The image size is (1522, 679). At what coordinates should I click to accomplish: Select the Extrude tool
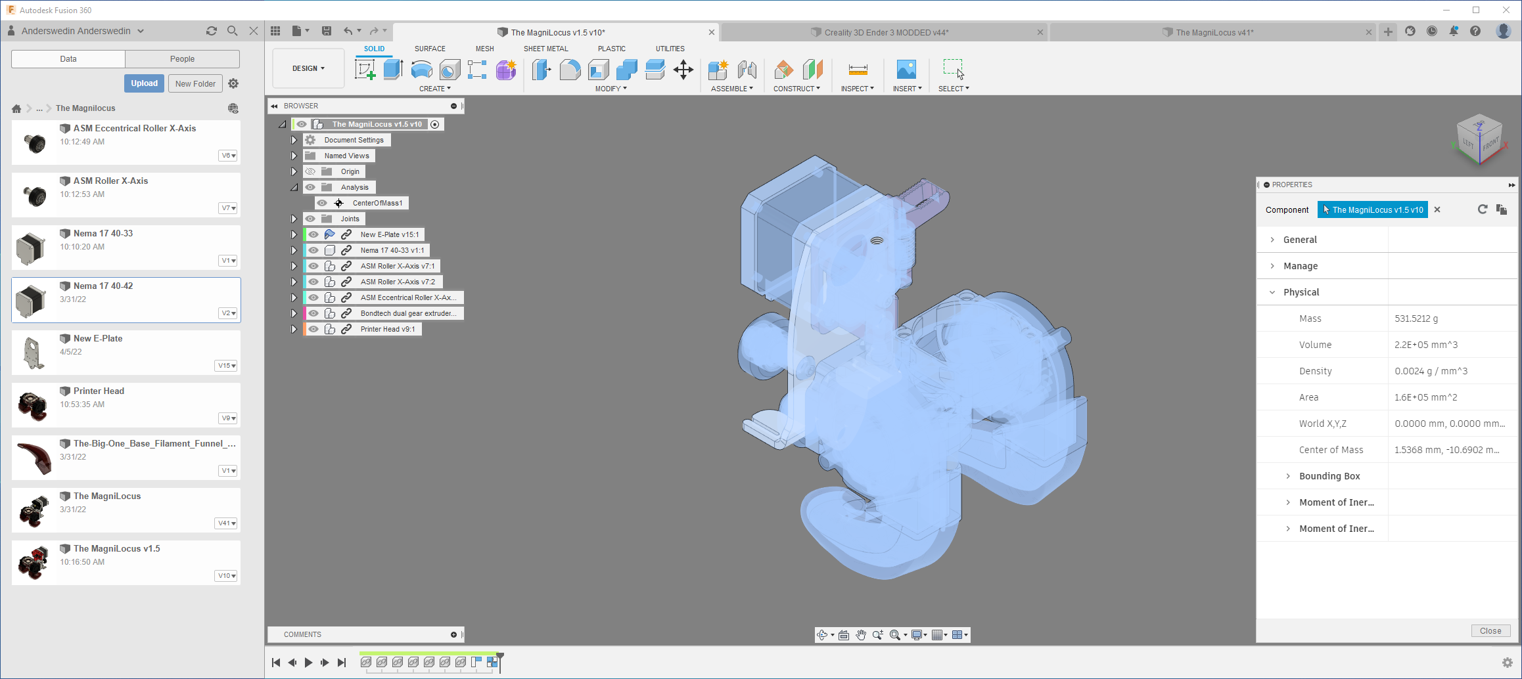(393, 69)
